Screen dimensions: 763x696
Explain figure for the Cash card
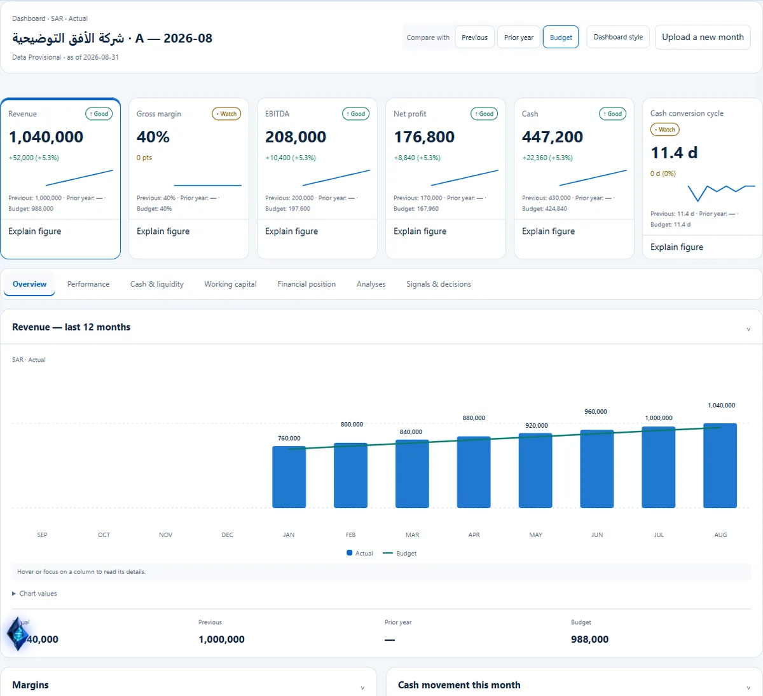tap(549, 231)
